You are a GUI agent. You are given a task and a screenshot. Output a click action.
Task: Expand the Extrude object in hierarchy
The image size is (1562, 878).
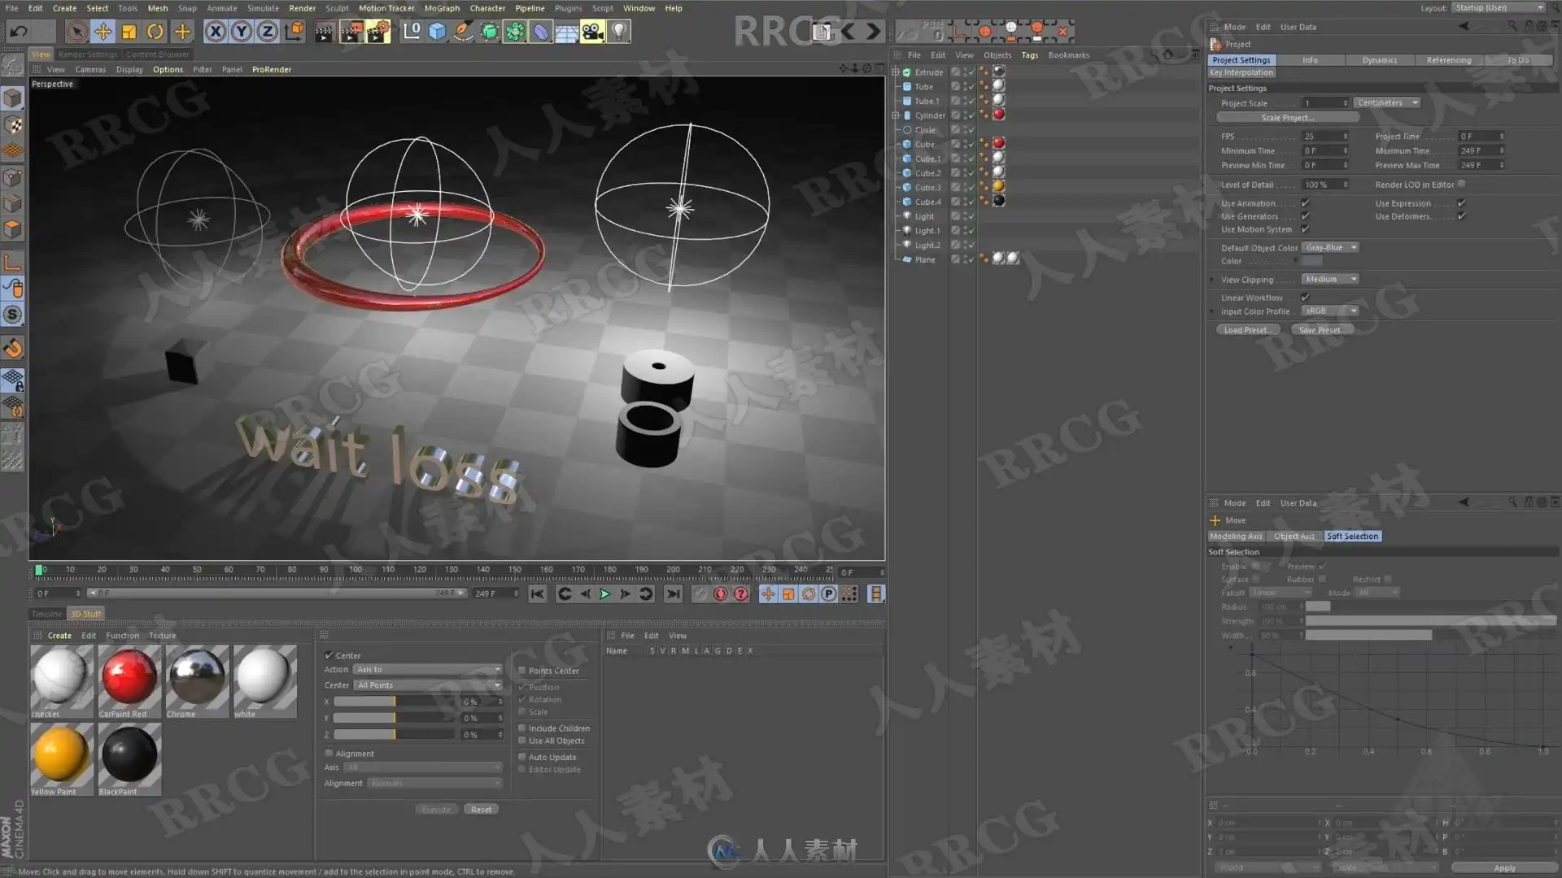point(896,72)
